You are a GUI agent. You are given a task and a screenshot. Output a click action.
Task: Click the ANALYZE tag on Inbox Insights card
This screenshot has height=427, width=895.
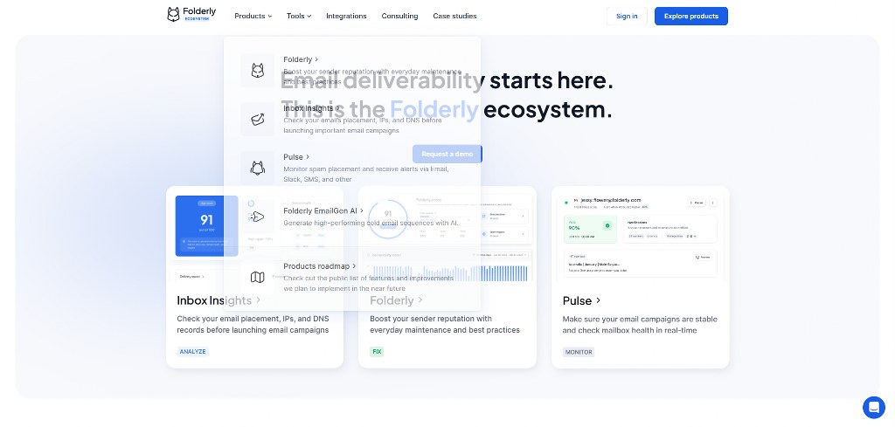(193, 352)
